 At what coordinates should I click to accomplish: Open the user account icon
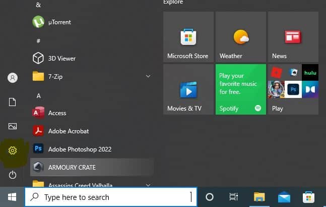13,78
